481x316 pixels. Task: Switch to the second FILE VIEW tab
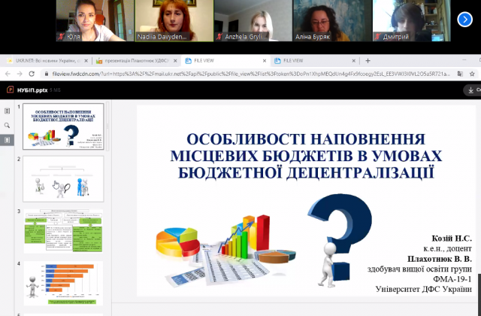[314, 61]
